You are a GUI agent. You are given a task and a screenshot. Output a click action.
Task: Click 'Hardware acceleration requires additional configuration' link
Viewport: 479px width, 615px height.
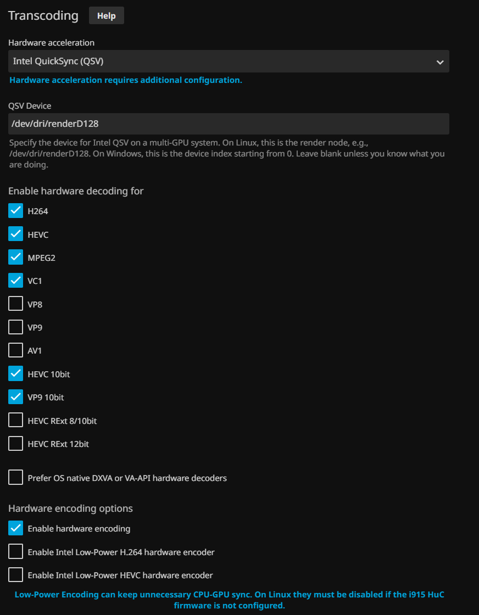tap(126, 80)
